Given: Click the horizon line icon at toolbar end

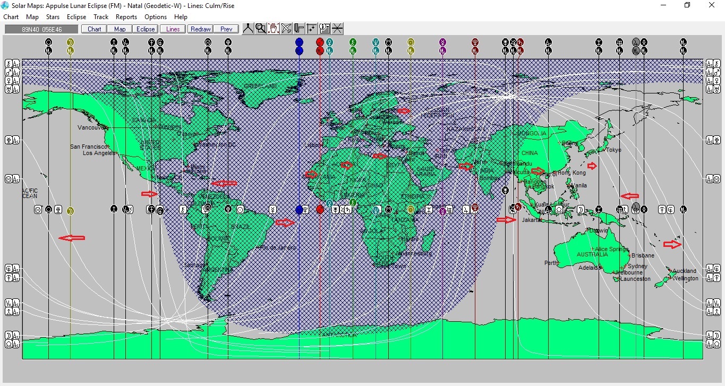Looking at the screenshot, I should click(337, 29).
